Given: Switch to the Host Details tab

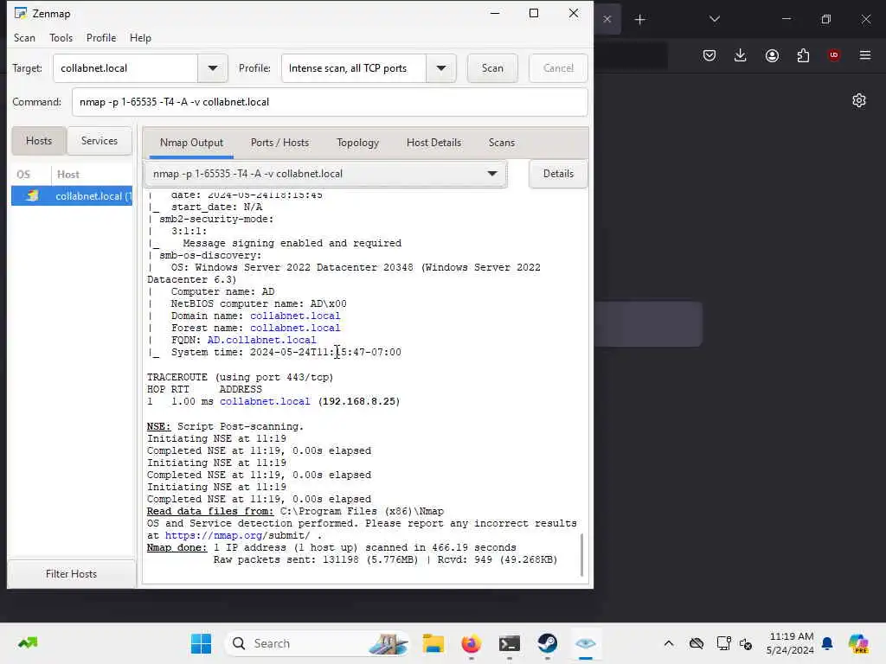Looking at the screenshot, I should 434,143.
